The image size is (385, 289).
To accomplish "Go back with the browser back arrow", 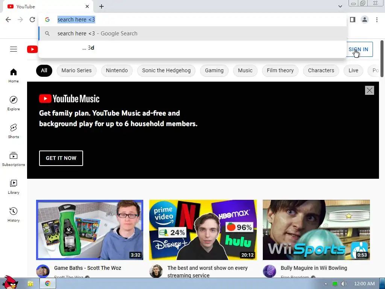I will click(8, 20).
